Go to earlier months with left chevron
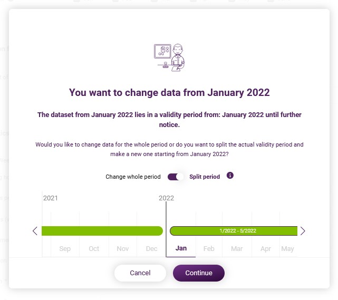The image size is (338, 300). point(35,231)
